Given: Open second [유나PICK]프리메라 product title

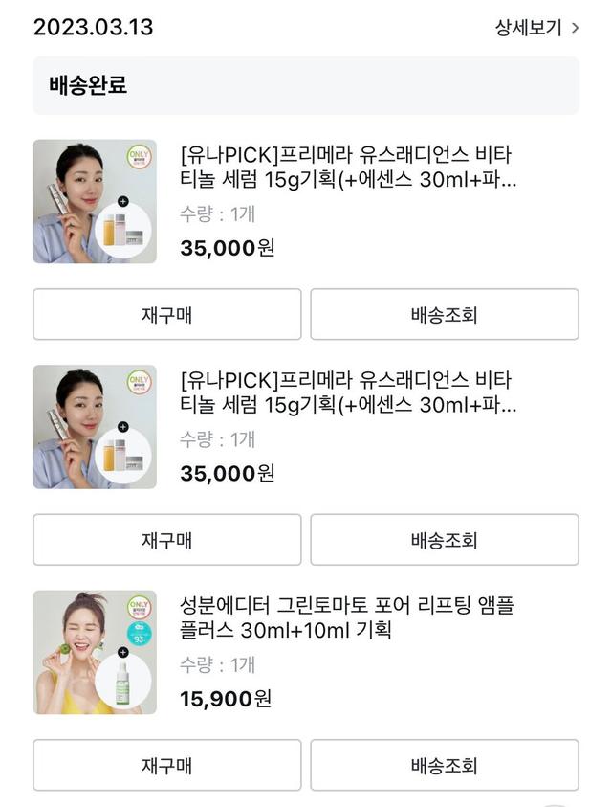Looking at the screenshot, I should coord(348,392).
